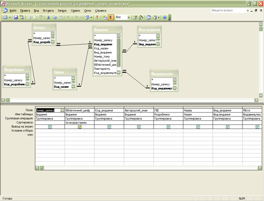Open the Правка menu
Screen dimensions: 264x201
[25, 11]
